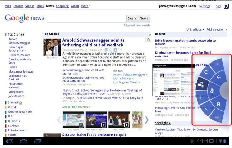
Task: Collapse the top story with double-chevron button
Action: coord(148,40)
